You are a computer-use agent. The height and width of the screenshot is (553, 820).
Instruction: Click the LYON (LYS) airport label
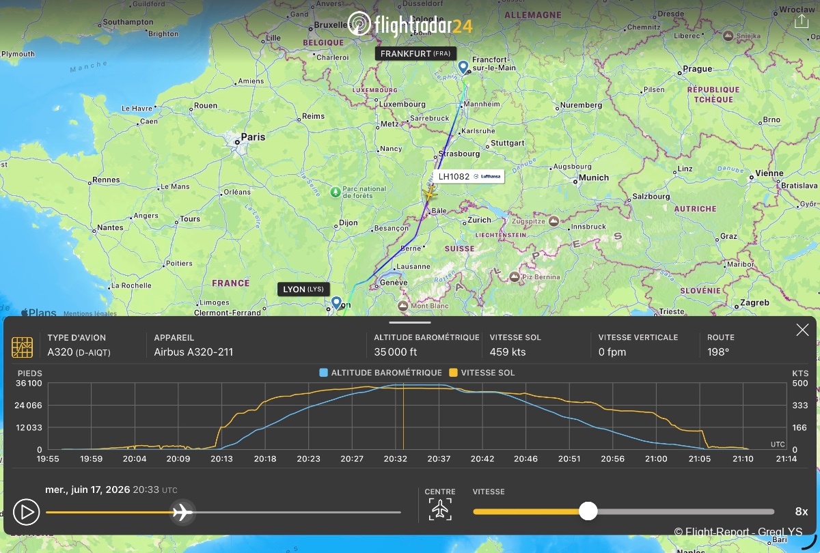pos(304,289)
